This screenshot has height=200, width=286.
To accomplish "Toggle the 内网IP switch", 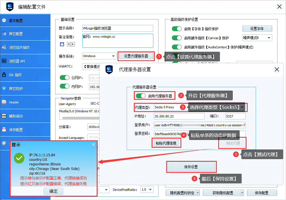I will [x=65, y=86].
